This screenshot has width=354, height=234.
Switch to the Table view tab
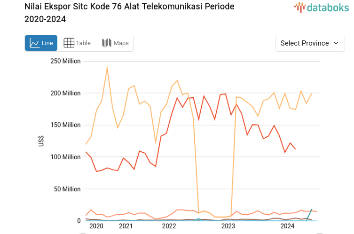(77, 43)
